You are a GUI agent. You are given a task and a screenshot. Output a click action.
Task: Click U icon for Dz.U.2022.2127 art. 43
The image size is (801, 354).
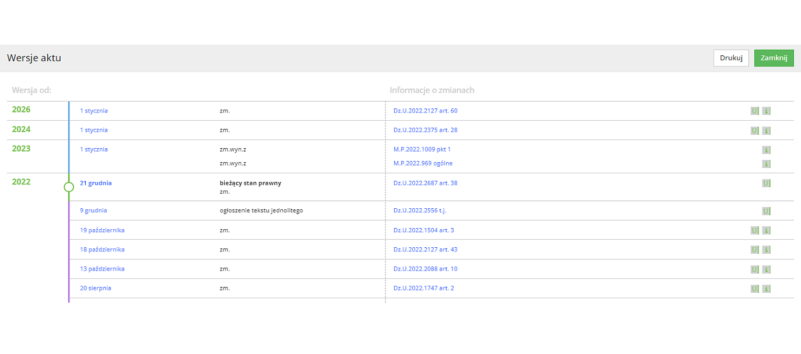pyautogui.click(x=754, y=250)
